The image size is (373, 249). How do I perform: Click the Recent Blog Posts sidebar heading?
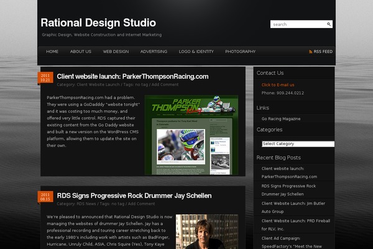pos(279,157)
